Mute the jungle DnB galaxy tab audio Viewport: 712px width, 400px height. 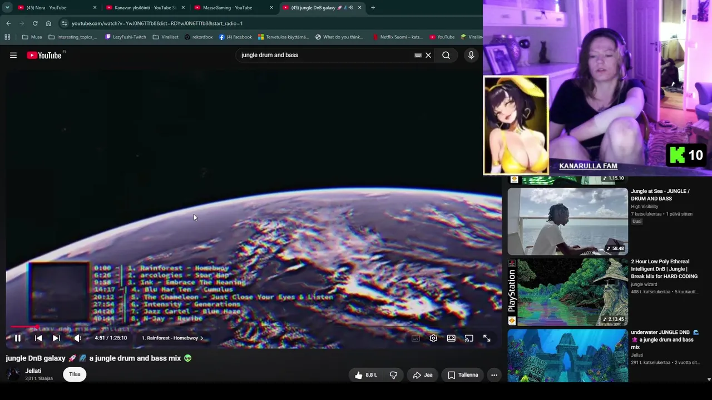(350, 8)
